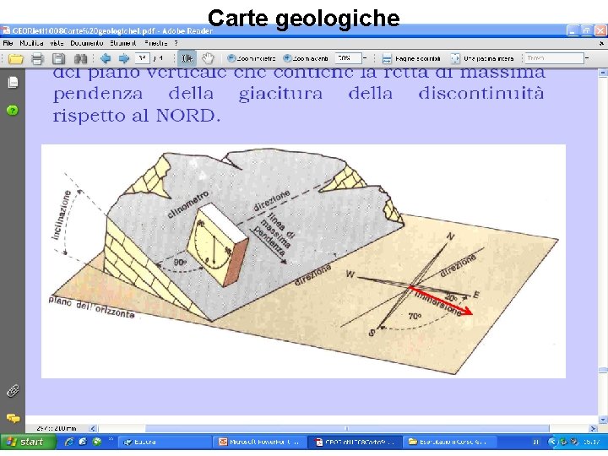Click the page number input field
Image resolution: width=608 pixels, height=456 pixels.
click(143, 58)
